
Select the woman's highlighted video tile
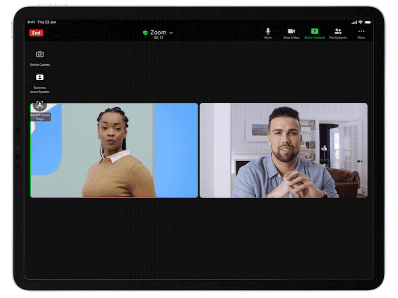pos(114,150)
